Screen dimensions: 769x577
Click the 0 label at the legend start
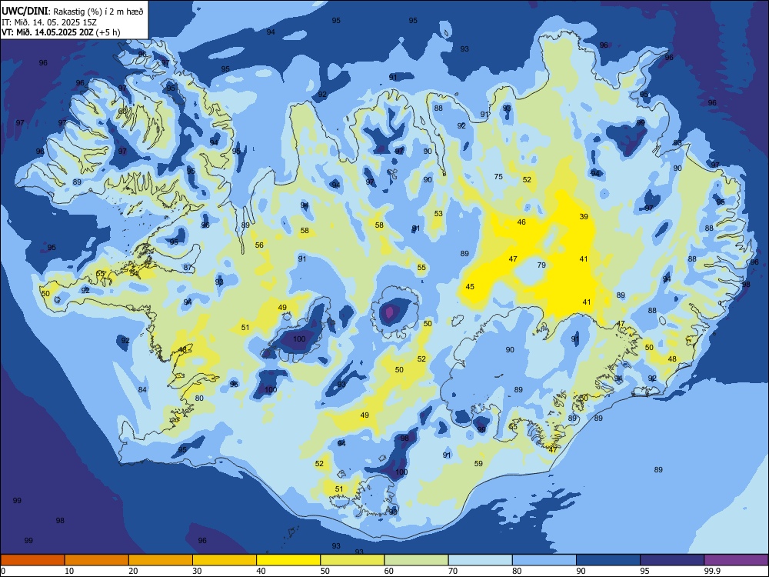3,571
